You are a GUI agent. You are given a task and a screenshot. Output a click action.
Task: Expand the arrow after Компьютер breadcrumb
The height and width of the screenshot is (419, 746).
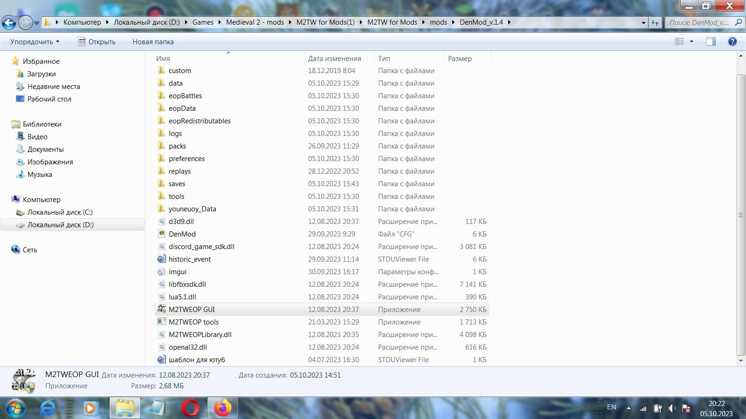(x=107, y=22)
